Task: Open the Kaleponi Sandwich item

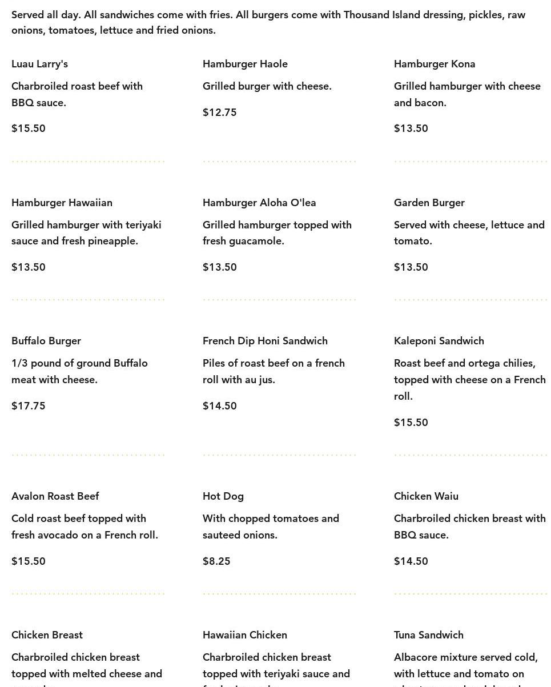Action: pos(439,341)
